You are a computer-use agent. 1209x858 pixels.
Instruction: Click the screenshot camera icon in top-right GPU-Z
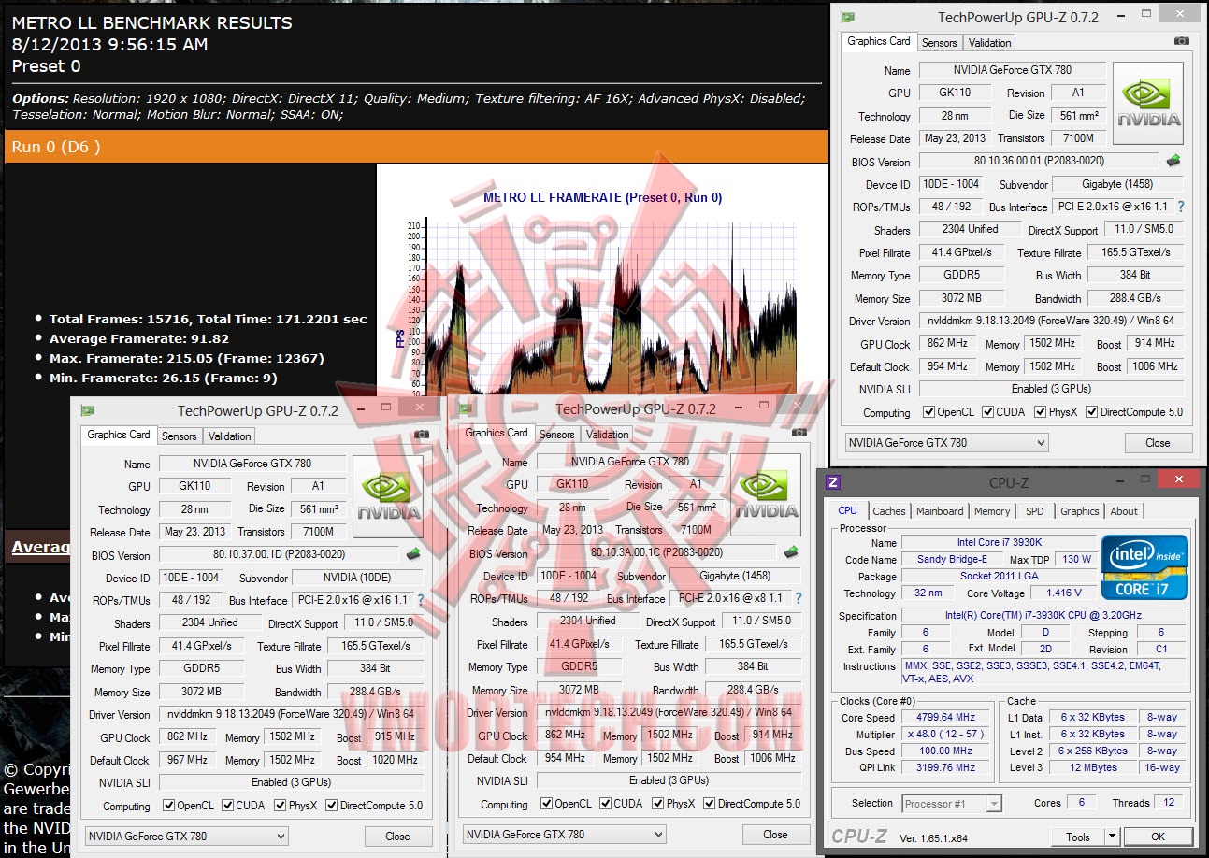(1182, 41)
